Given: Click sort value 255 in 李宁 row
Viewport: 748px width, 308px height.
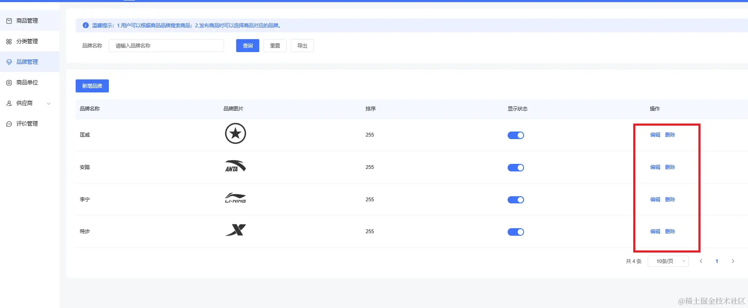Looking at the screenshot, I should click(370, 200).
